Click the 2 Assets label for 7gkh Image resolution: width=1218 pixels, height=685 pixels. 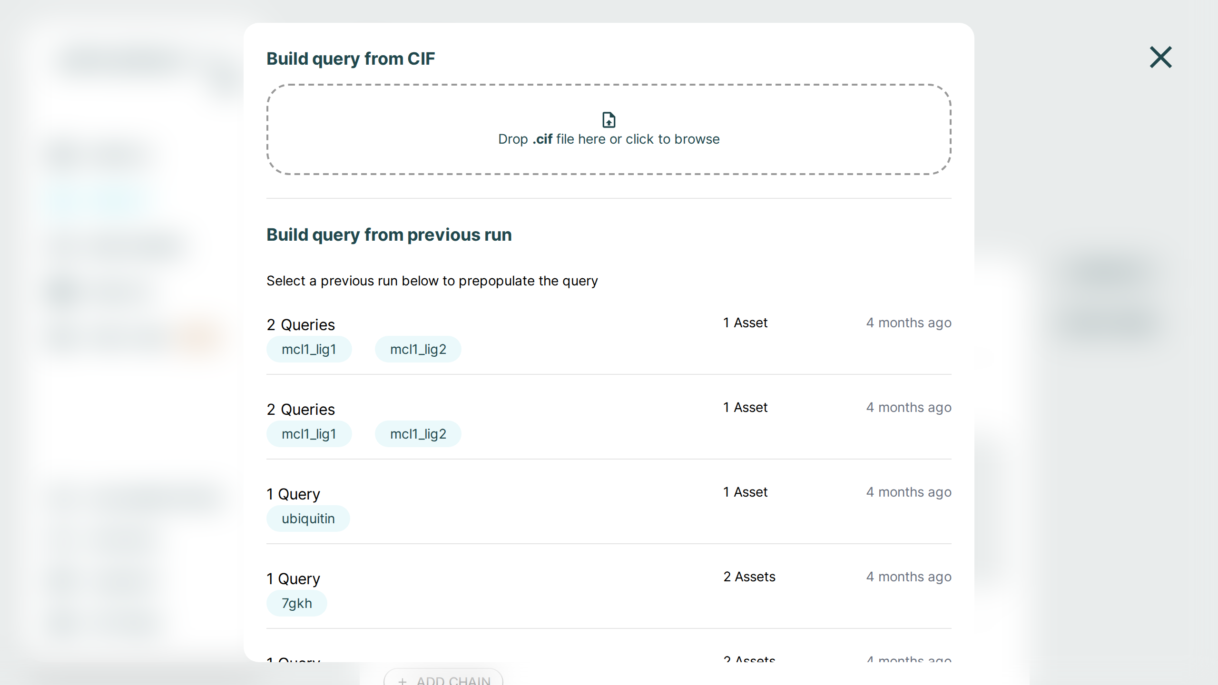[x=749, y=577]
